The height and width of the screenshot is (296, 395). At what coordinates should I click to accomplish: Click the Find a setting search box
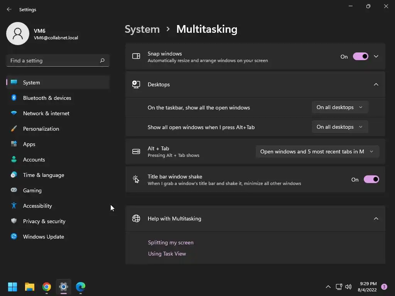[x=53, y=61]
